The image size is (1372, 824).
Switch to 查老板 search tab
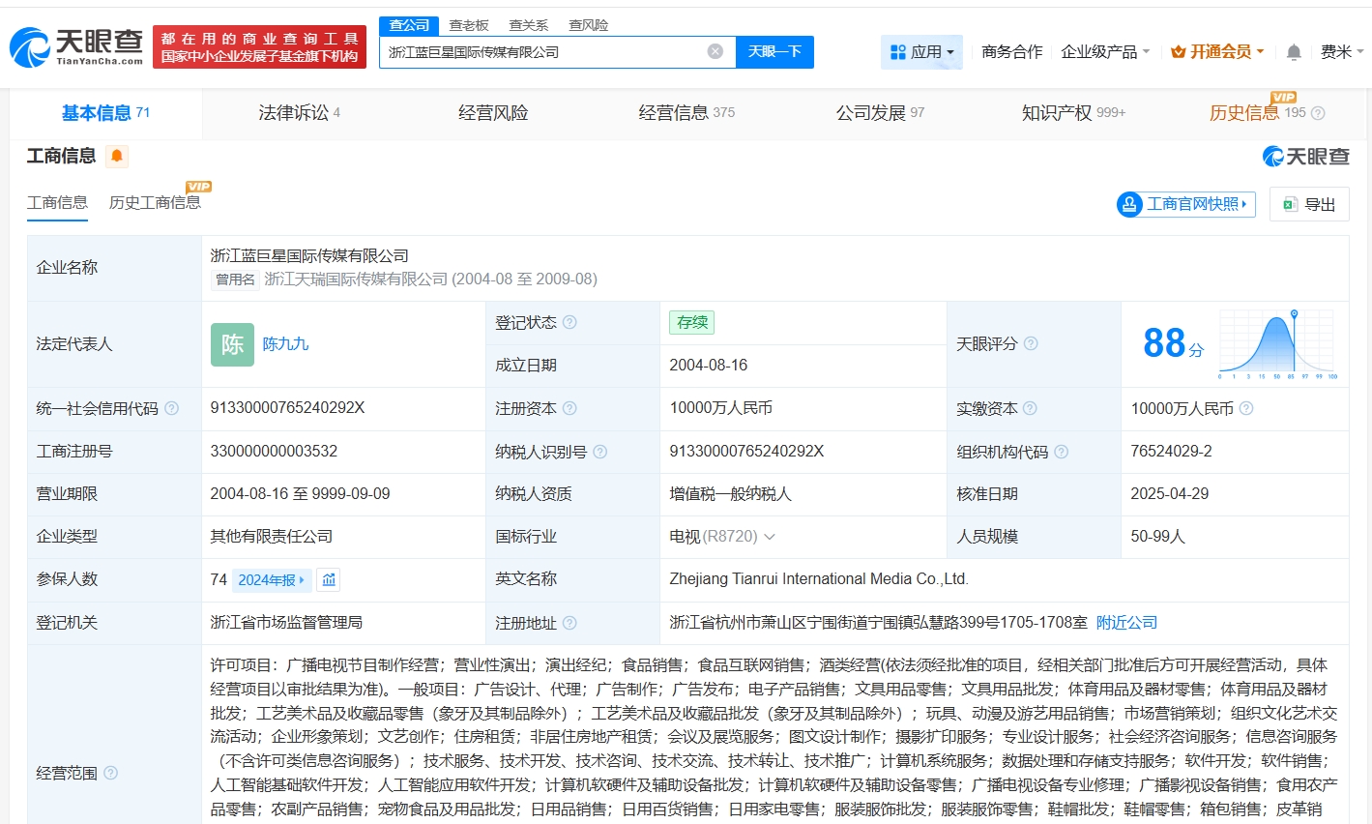click(469, 25)
